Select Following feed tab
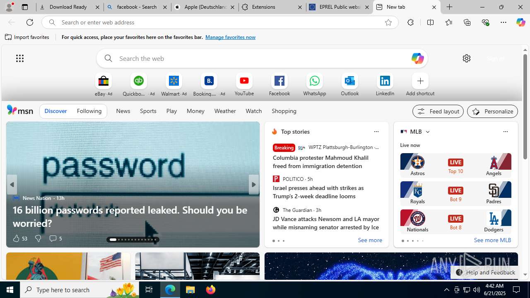Image resolution: width=530 pixels, height=298 pixels. pyautogui.click(x=89, y=111)
